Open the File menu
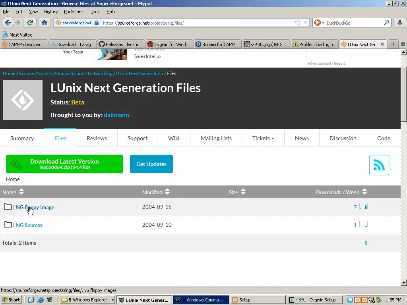The image size is (407, 305). coord(6,12)
